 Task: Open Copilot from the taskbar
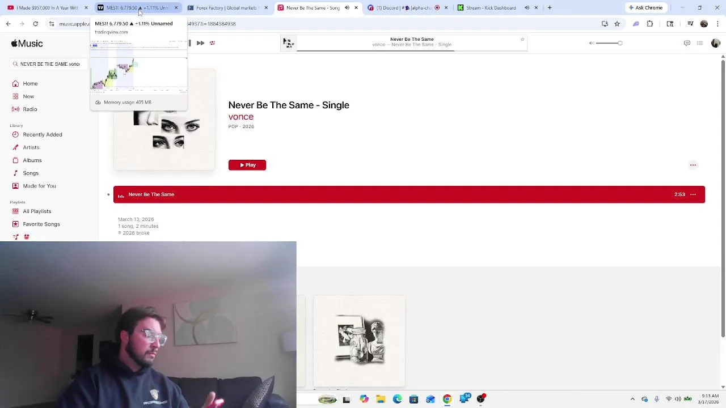pos(364,399)
